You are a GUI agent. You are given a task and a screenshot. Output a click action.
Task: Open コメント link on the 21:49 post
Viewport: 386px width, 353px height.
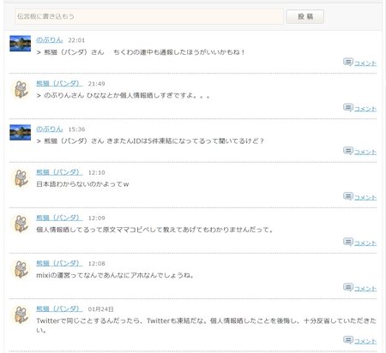tap(365, 109)
